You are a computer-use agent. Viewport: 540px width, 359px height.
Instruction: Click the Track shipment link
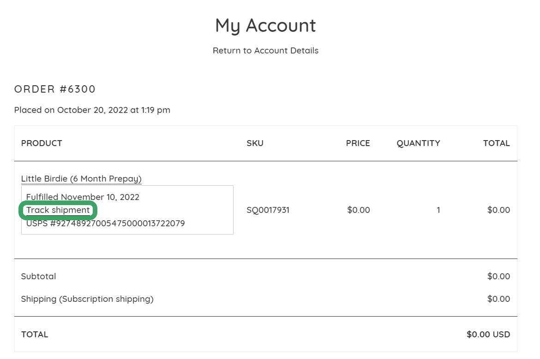tap(58, 210)
